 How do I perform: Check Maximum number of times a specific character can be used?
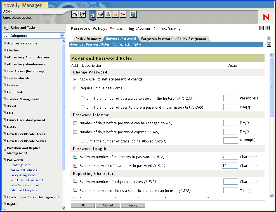[x=75, y=190]
